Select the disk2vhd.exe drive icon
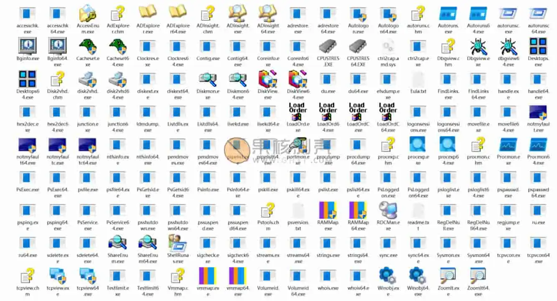Image resolution: width=557 pixels, height=301 pixels. pyautogui.click(x=88, y=79)
